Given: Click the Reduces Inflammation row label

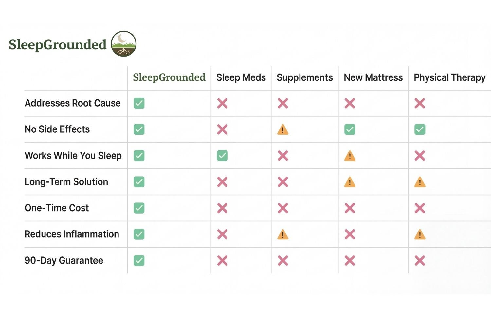Looking at the screenshot, I should coord(72,234).
